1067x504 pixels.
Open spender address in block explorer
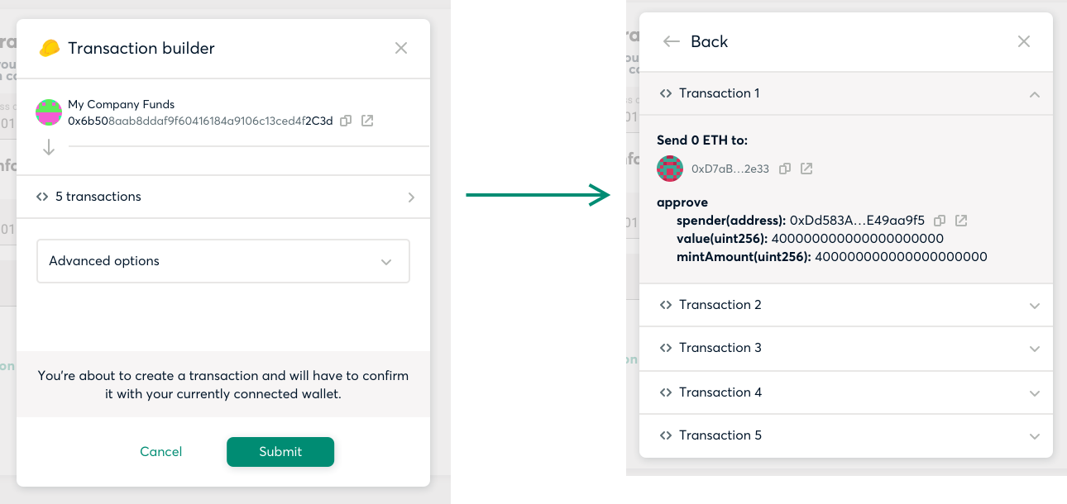pos(961,221)
